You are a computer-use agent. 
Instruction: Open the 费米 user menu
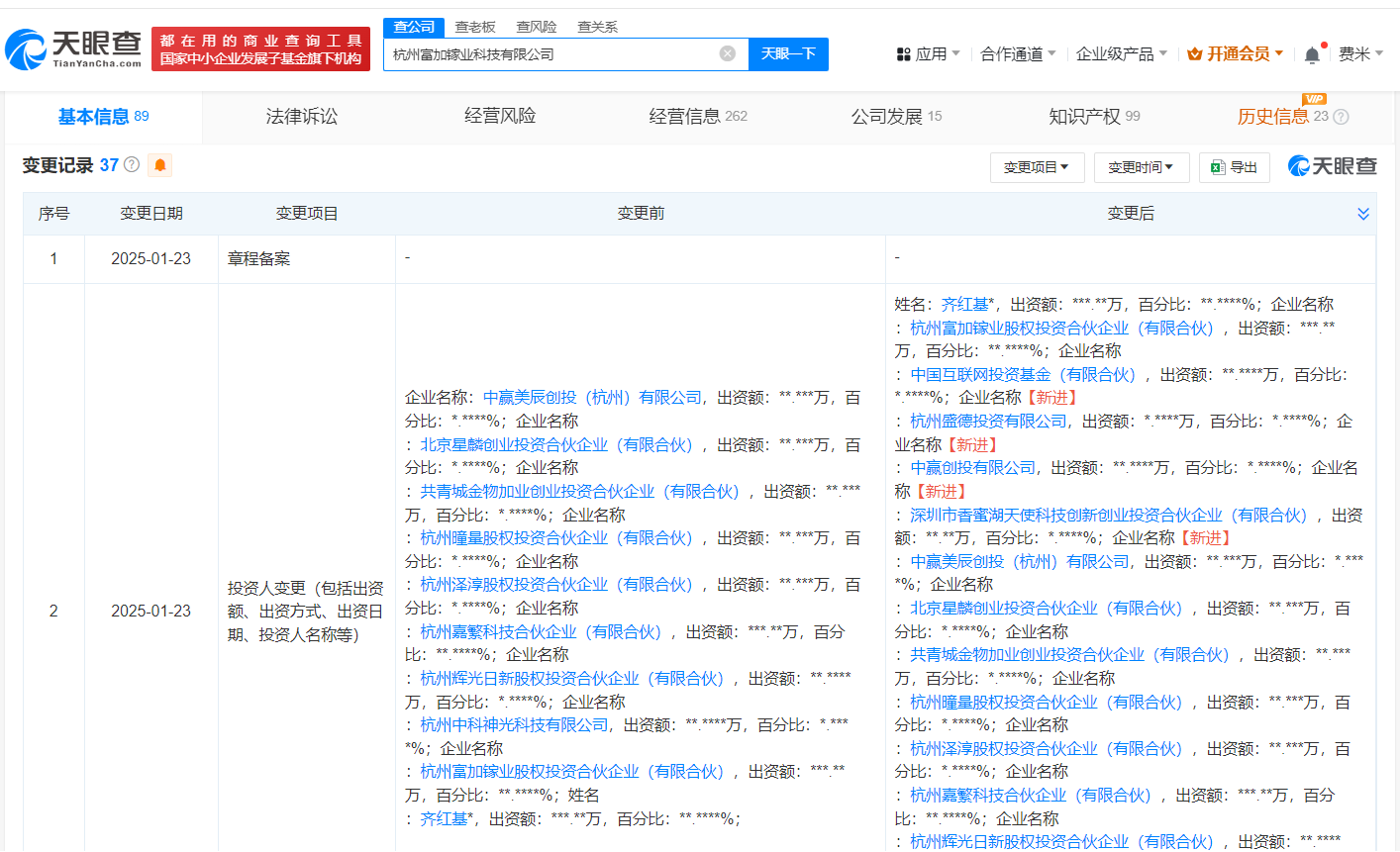(x=1360, y=54)
